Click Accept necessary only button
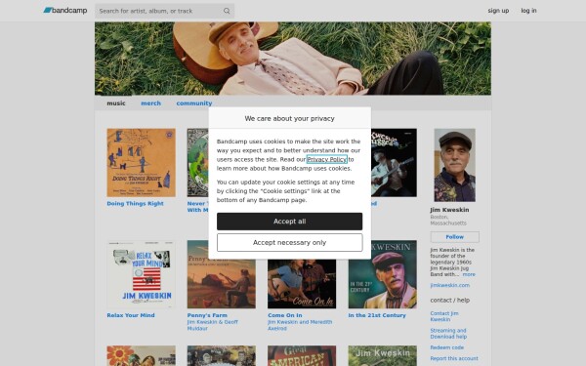Screen dimensions: 586x366 [289, 243]
